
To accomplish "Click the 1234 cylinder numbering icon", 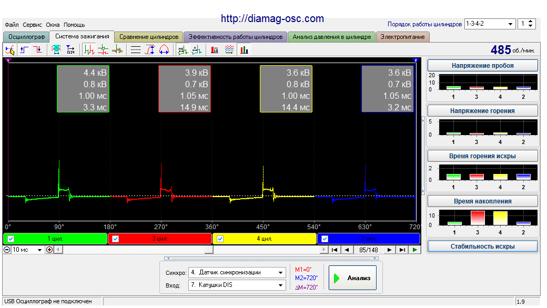I will (x=70, y=50).
